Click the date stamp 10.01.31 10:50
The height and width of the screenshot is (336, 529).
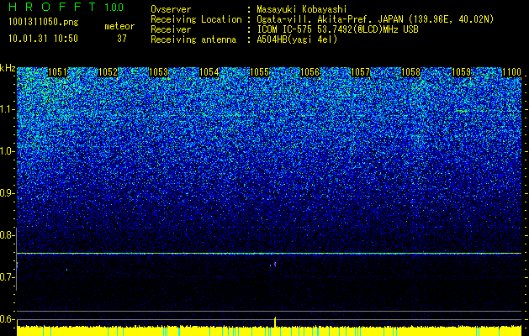tap(43, 39)
